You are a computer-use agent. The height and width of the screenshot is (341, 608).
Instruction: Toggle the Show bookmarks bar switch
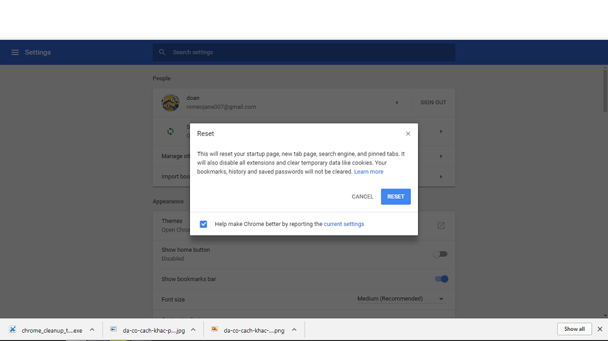point(441,279)
